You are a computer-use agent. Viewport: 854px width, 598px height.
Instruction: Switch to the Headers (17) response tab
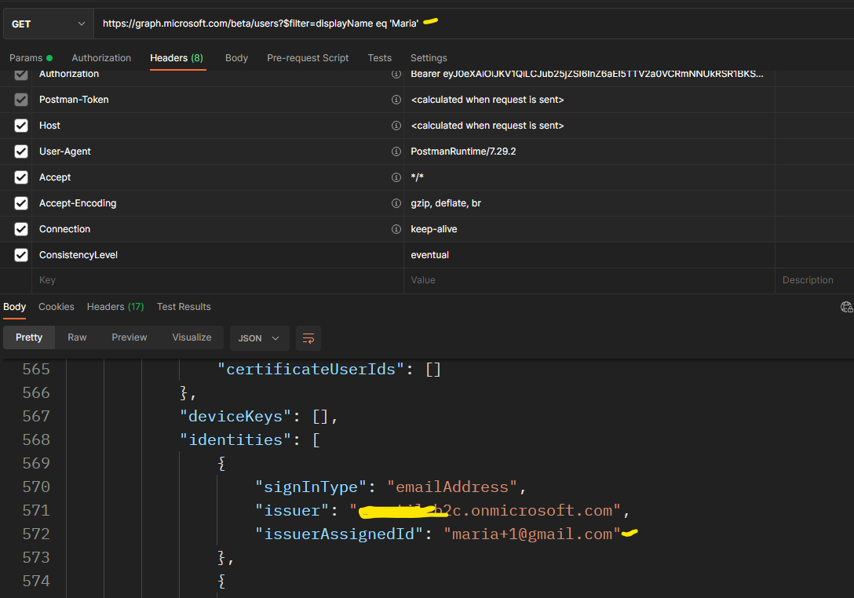click(115, 307)
